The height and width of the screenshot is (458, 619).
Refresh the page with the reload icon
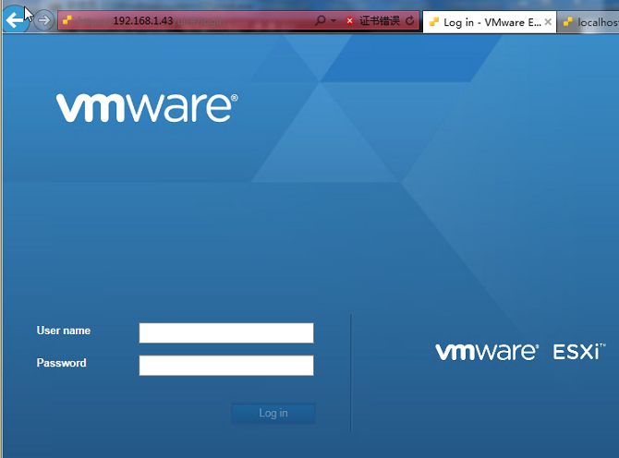pyautogui.click(x=410, y=20)
